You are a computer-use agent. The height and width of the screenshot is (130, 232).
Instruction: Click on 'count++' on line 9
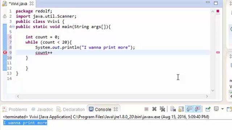44,53
